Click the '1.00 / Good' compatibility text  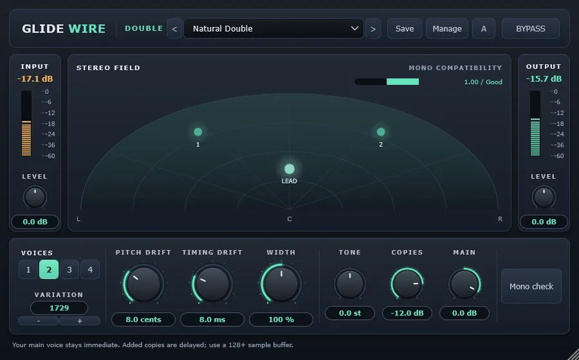(x=483, y=82)
